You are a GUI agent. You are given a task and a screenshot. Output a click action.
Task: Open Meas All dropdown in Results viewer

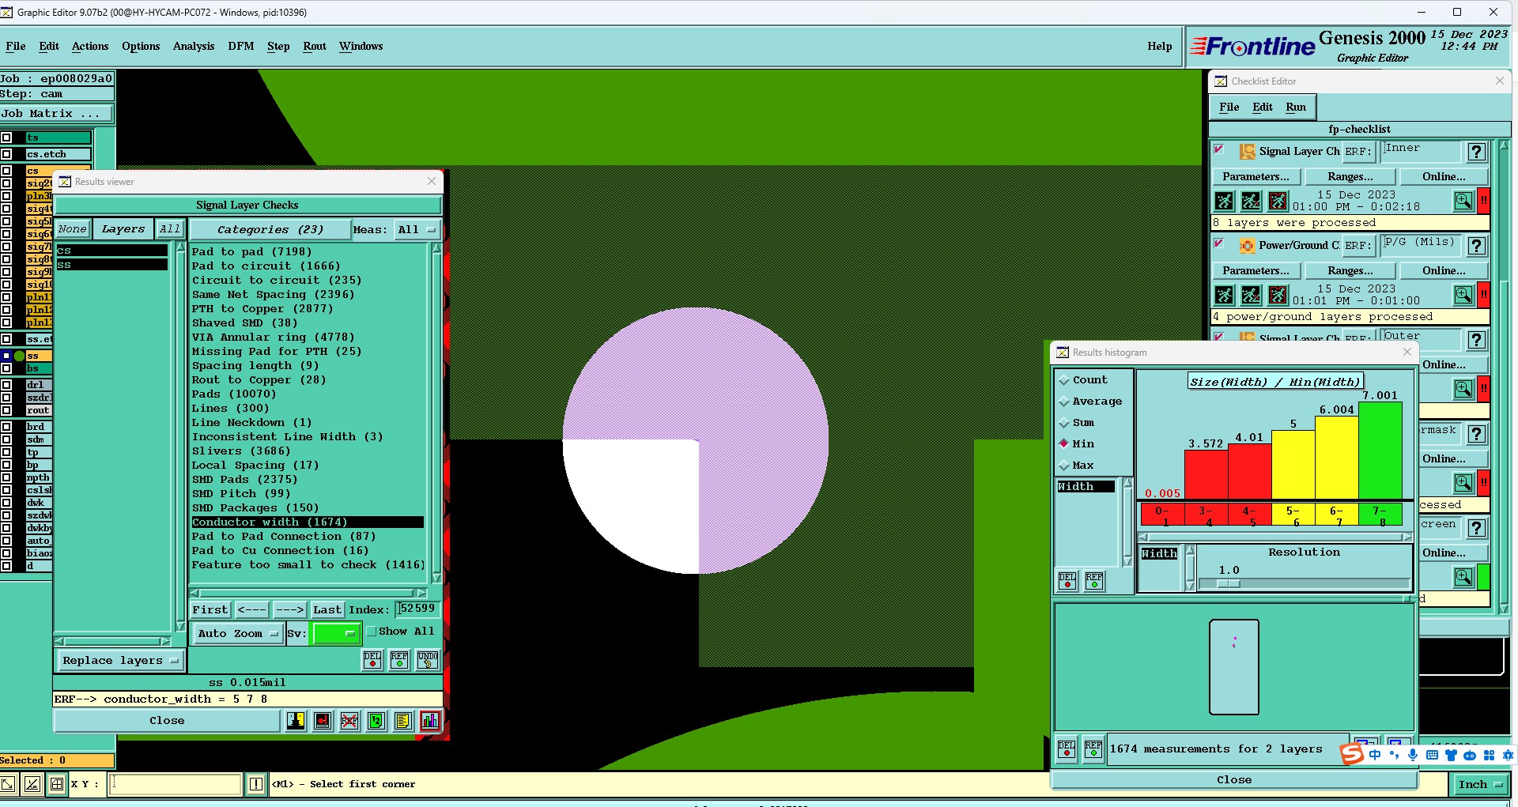[x=417, y=229]
